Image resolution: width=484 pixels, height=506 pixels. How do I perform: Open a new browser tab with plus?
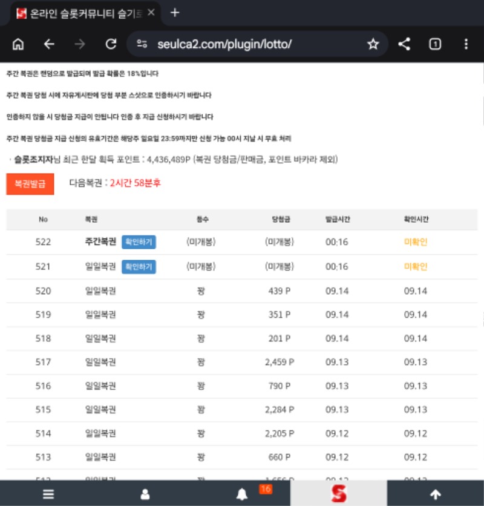[175, 13]
